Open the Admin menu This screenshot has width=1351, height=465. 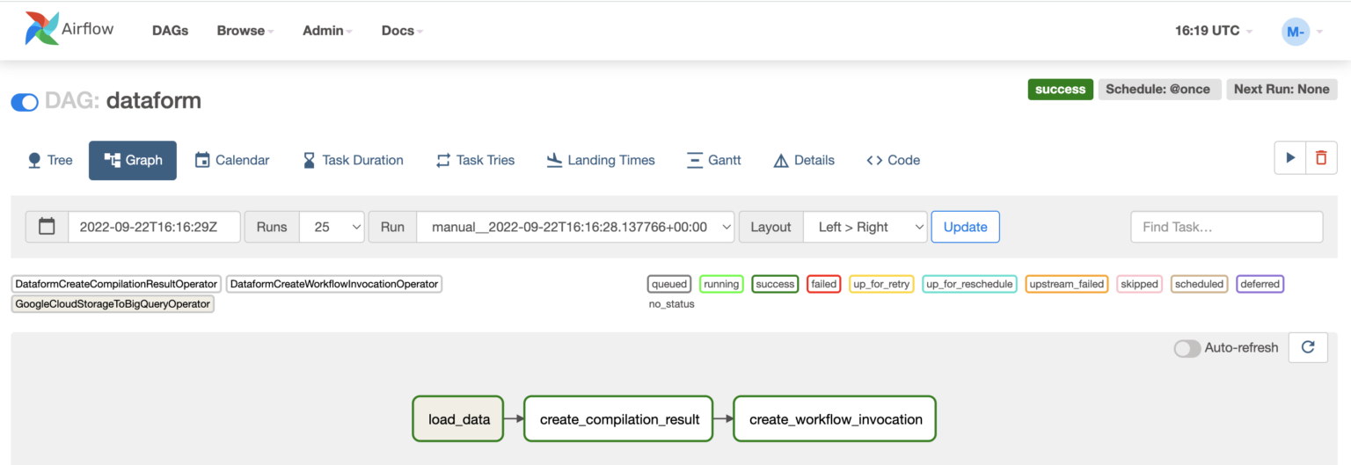pos(327,31)
